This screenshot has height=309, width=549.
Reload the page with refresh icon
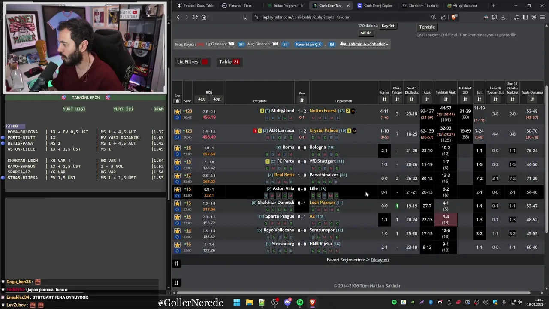pyautogui.click(x=195, y=17)
